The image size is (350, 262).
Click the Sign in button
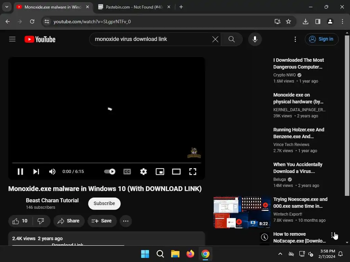pyautogui.click(x=322, y=39)
